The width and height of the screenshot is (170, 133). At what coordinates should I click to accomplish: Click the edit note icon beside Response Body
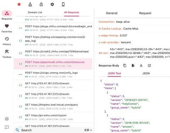[133, 66]
